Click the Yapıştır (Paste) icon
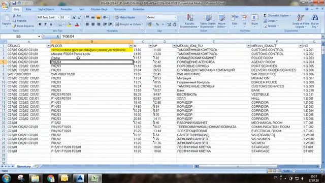 7,18
